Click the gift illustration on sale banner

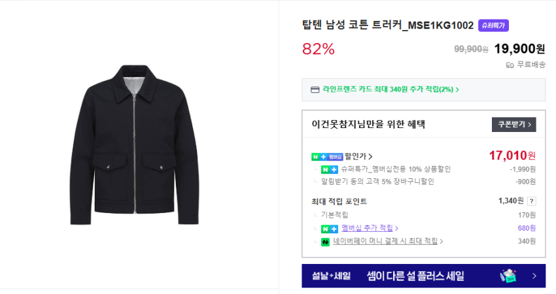click(x=508, y=276)
